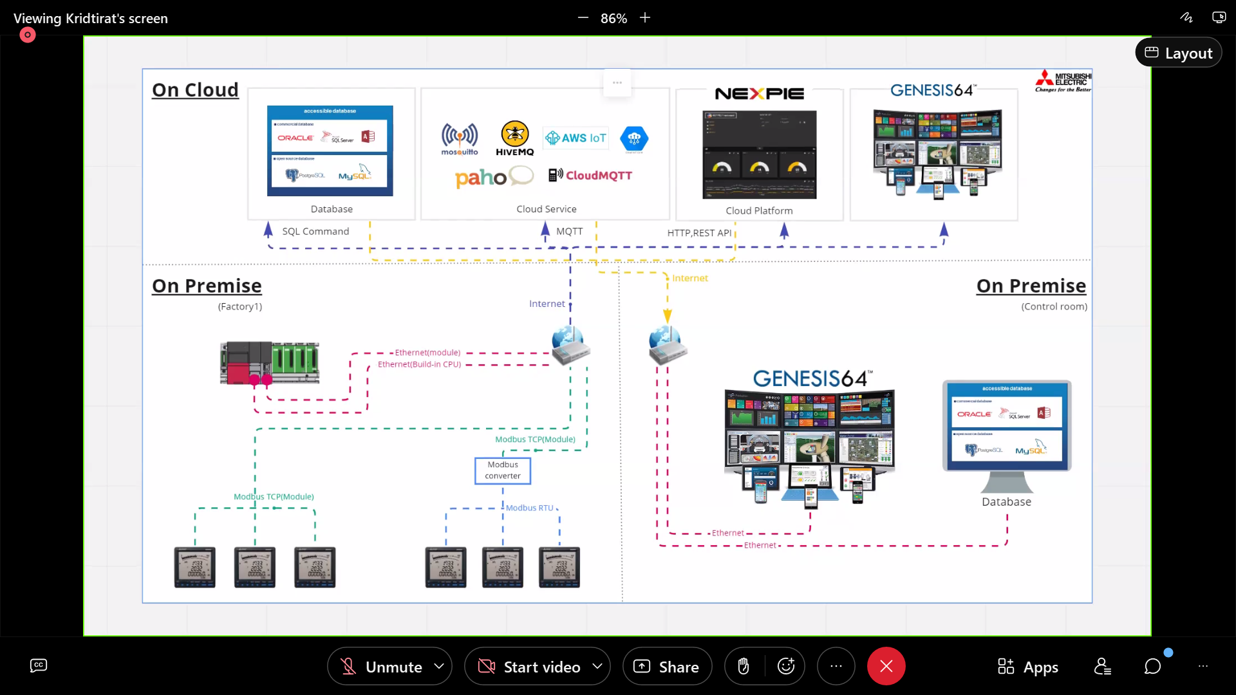Screen dimensions: 1236x695
Task: Click the Modbus converter box
Action: pyautogui.click(x=503, y=470)
